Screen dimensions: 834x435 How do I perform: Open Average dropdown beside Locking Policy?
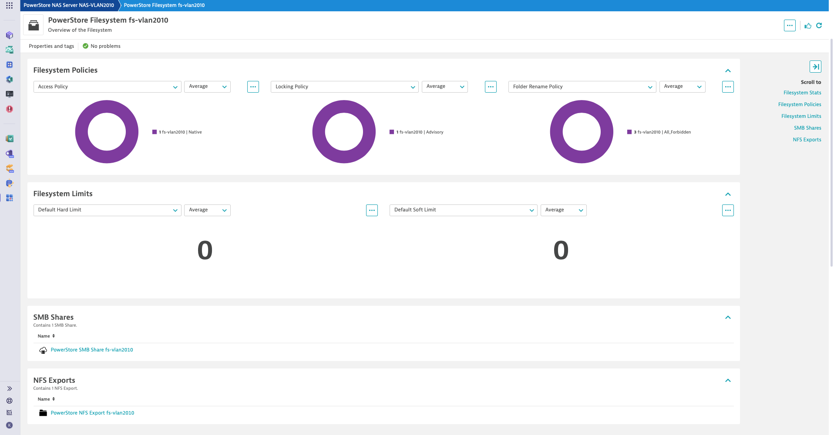(445, 87)
